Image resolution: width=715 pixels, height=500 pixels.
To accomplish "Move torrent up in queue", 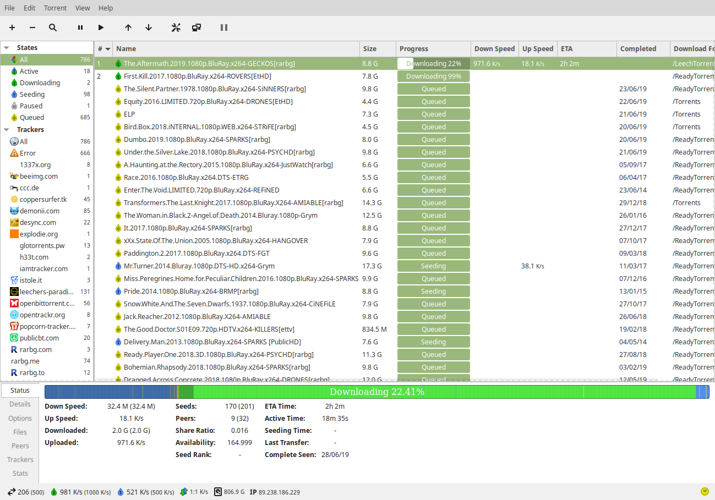I will pos(128,28).
